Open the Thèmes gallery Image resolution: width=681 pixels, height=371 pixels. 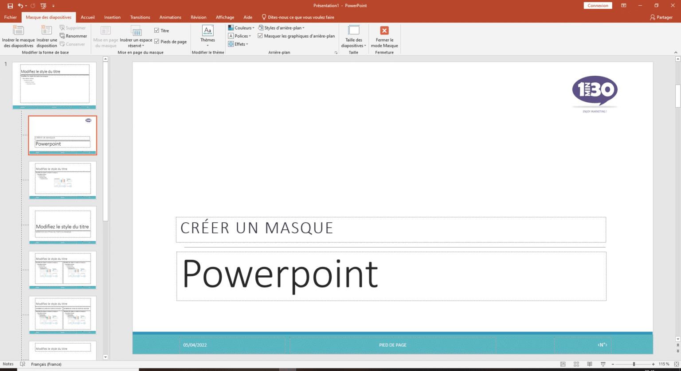[207, 36]
